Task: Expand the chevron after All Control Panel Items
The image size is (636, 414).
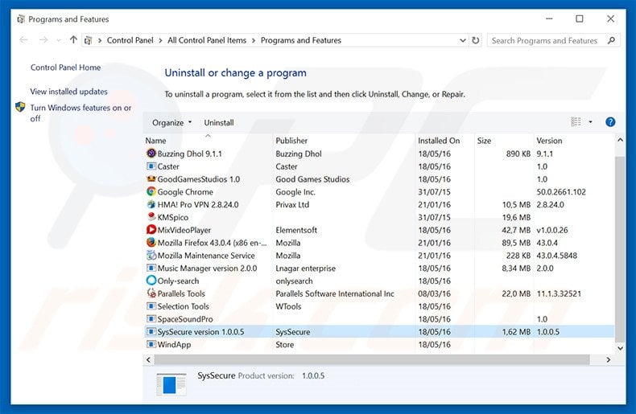Action: pyautogui.click(x=254, y=40)
